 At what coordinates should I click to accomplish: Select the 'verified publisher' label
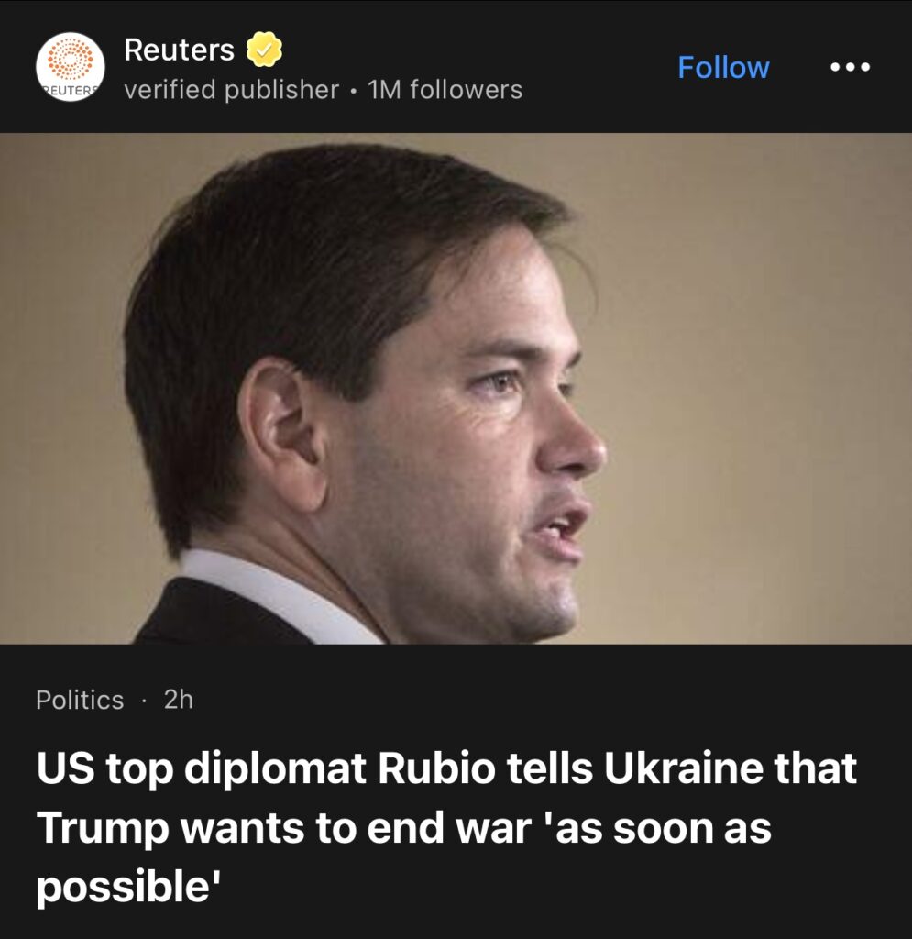tap(231, 90)
